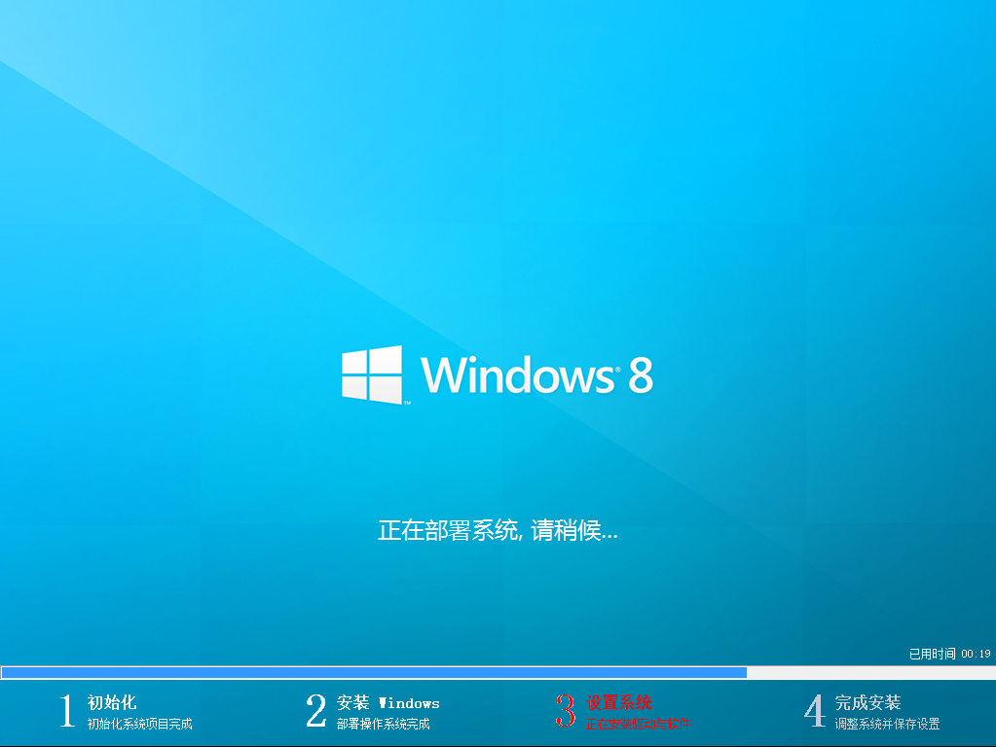This screenshot has height=747, width=996.
Task: Select step number 1 icon
Action: click(67, 710)
